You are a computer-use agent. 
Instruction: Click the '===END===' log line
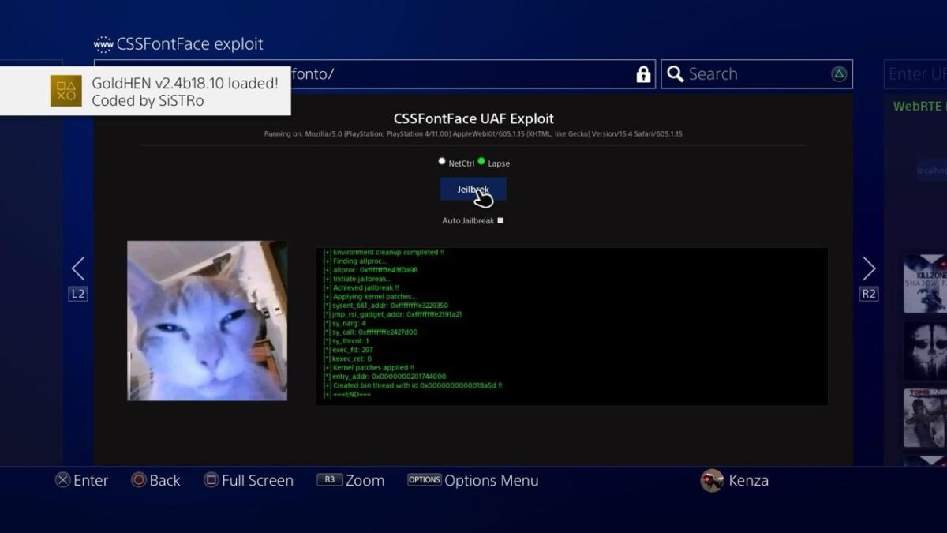tap(346, 394)
